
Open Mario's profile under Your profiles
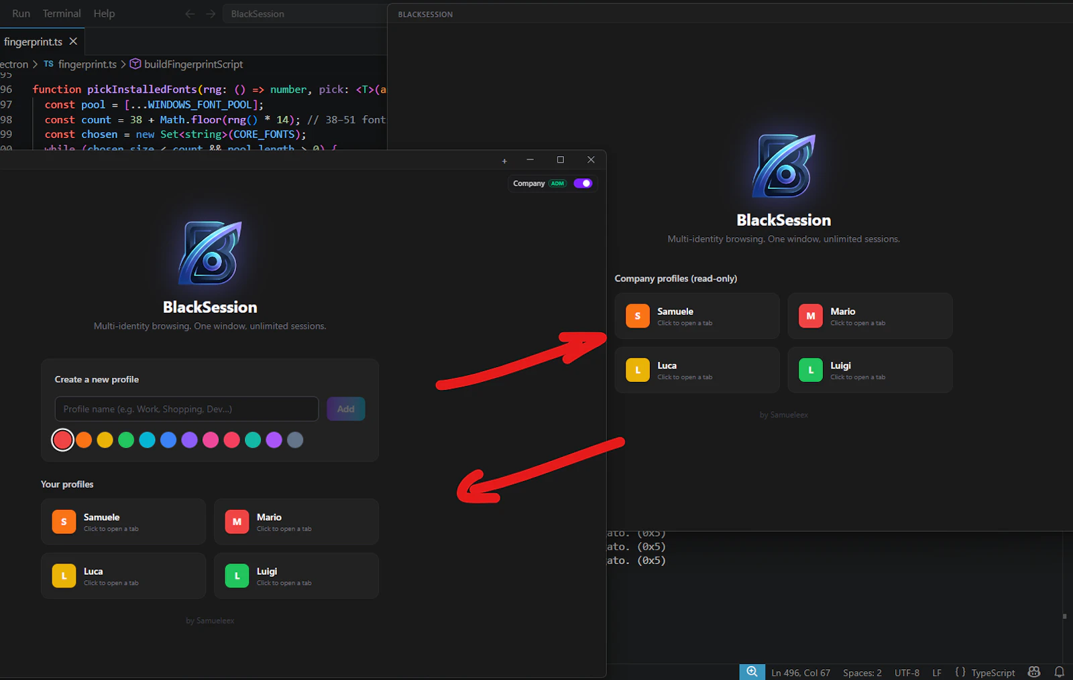tap(296, 522)
